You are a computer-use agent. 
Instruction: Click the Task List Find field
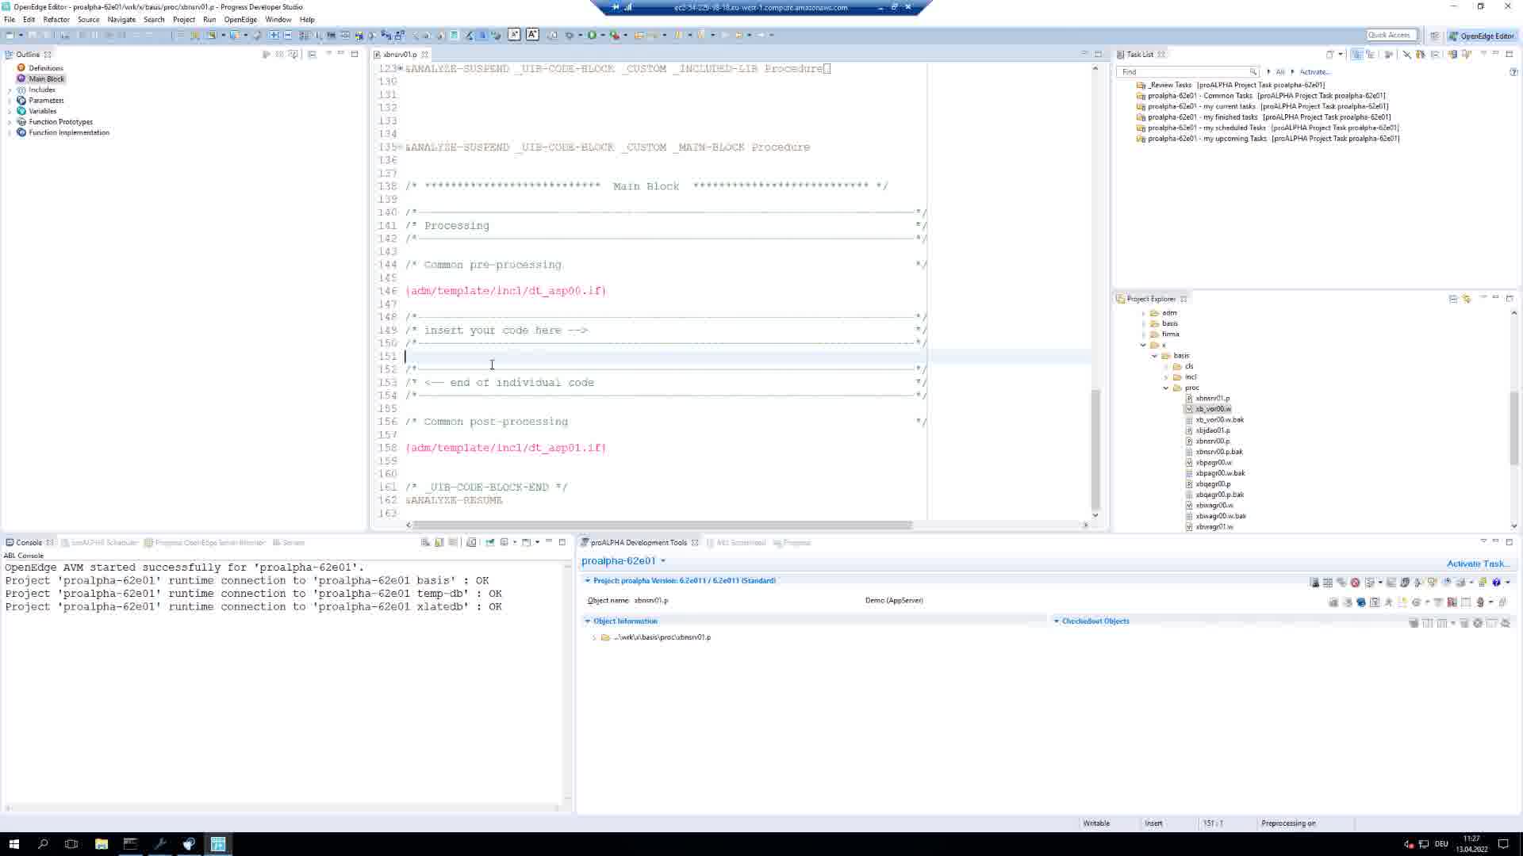click(1182, 72)
